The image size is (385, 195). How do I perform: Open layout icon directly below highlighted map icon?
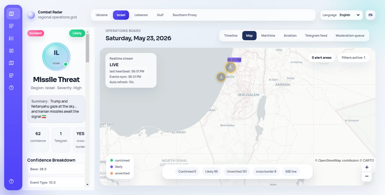click(11, 26)
